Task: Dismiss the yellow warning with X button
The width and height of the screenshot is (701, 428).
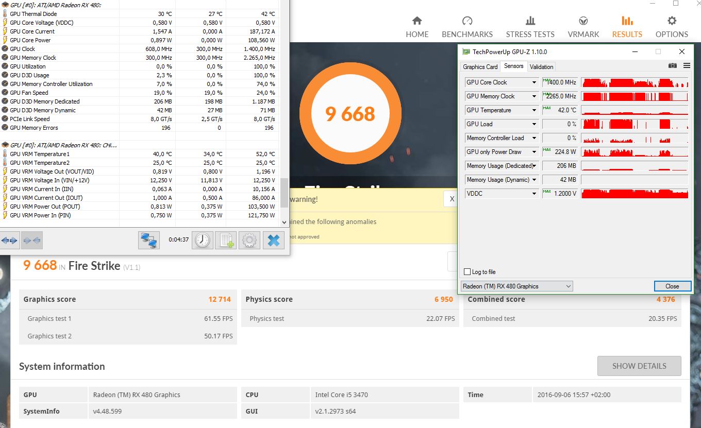Action: pos(452,199)
